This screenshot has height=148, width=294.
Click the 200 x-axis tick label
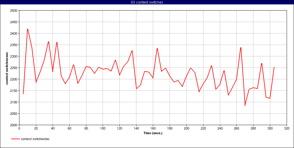(x=186, y=128)
